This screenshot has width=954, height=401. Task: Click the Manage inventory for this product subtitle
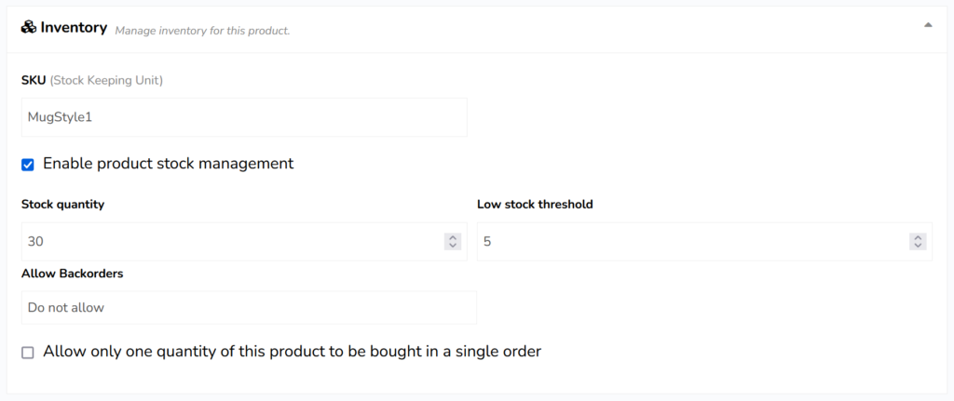[202, 31]
